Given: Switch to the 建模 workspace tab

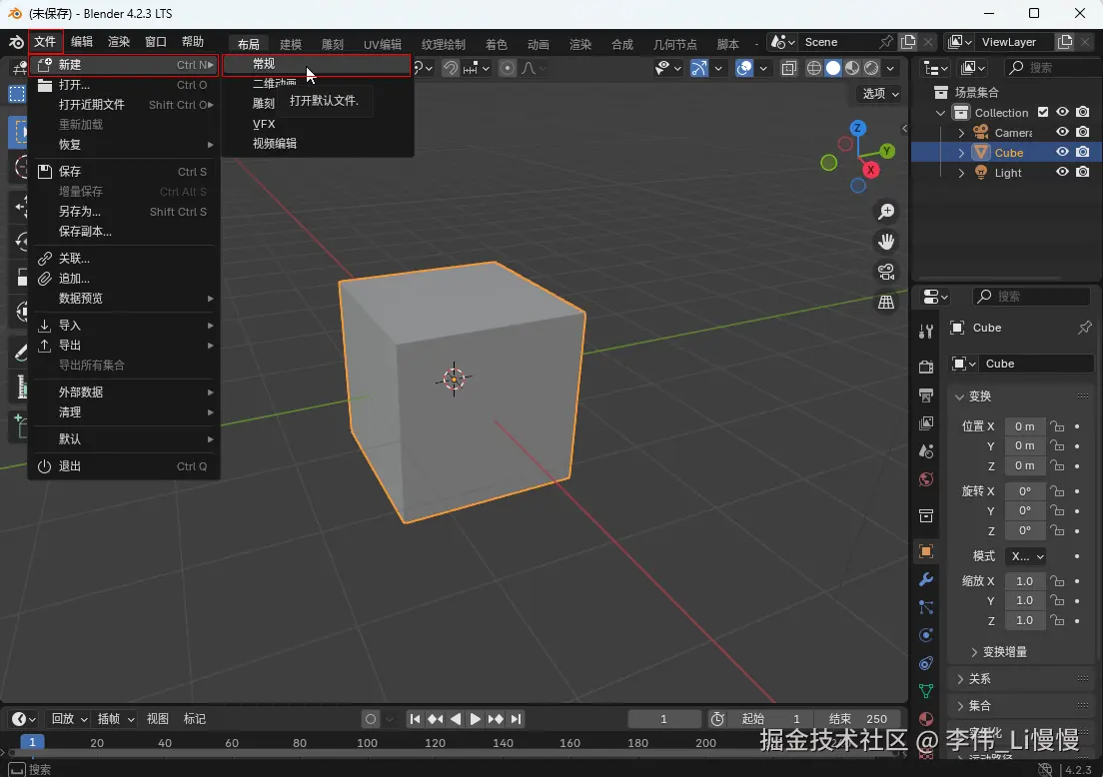Looking at the screenshot, I should tap(291, 44).
